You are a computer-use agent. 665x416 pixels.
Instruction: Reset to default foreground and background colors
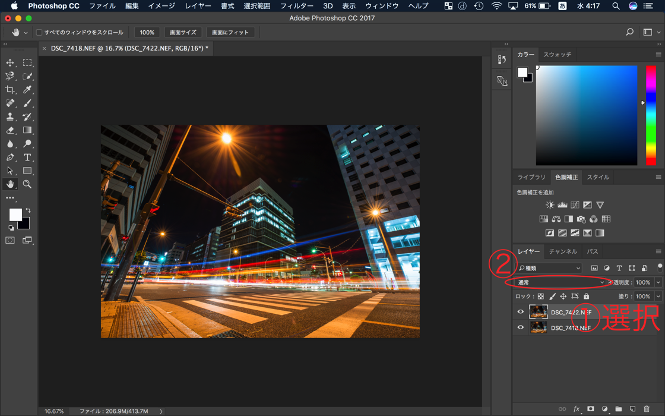pyautogui.click(x=11, y=228)
